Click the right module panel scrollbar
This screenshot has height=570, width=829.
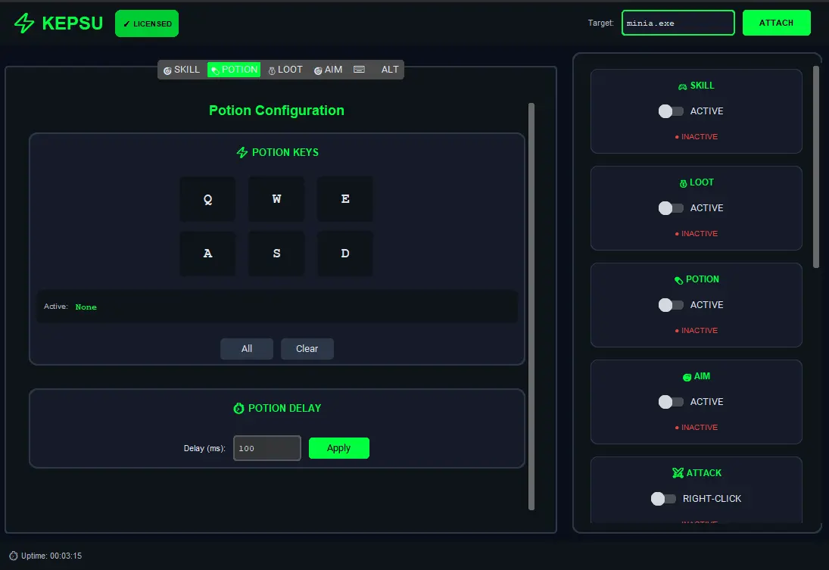816,167
